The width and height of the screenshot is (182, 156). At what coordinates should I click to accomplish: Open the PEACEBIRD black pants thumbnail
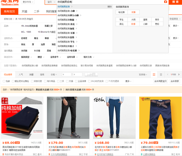[68, 118]
